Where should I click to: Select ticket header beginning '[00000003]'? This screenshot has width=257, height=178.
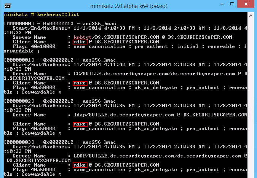60,142
